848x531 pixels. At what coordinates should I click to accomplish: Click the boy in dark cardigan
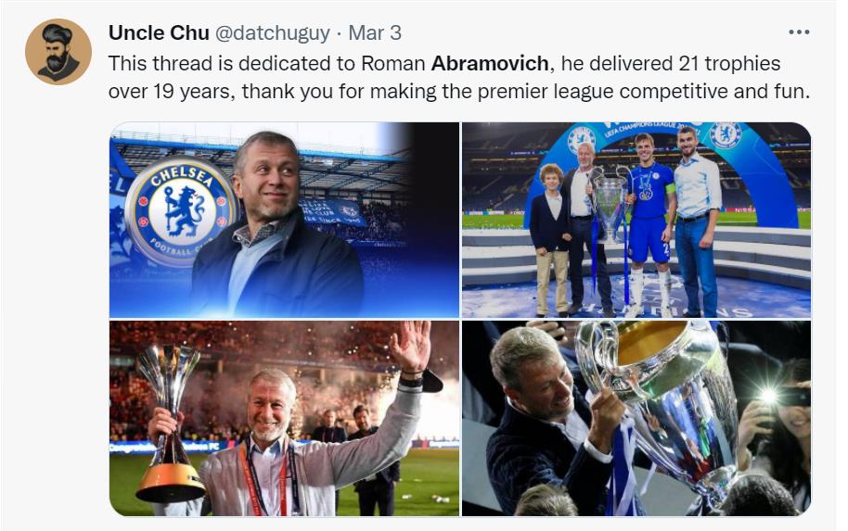[552, 240]
